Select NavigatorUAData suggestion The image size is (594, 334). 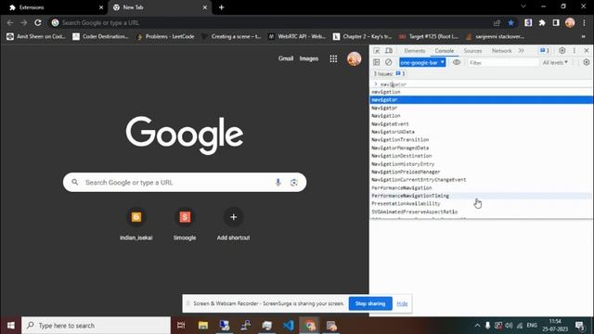point(481,132)
